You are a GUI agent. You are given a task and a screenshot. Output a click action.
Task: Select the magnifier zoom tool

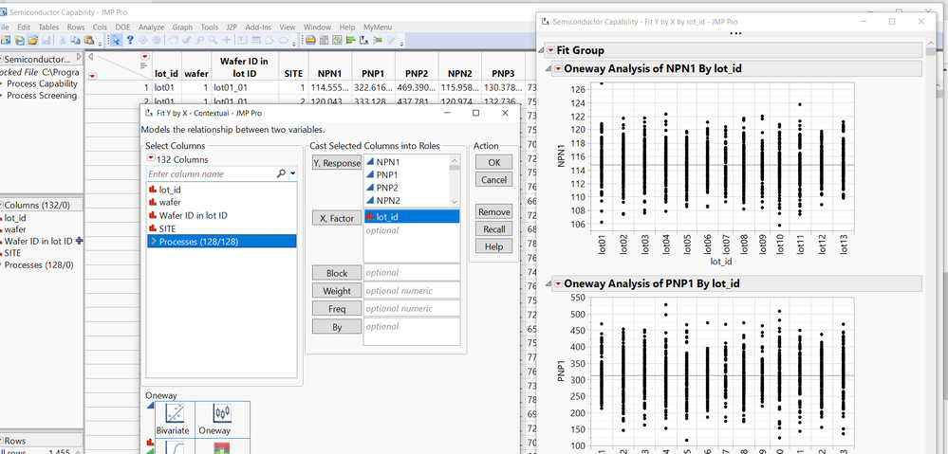(x=214, y=41)
